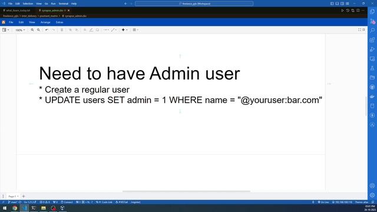
Task: Open Source Control with pending badge
Action: click(372, 21)
